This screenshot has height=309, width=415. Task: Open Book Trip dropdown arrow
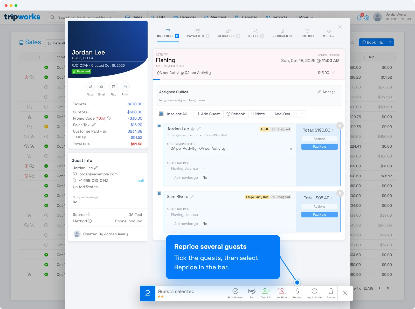point(390,42)
